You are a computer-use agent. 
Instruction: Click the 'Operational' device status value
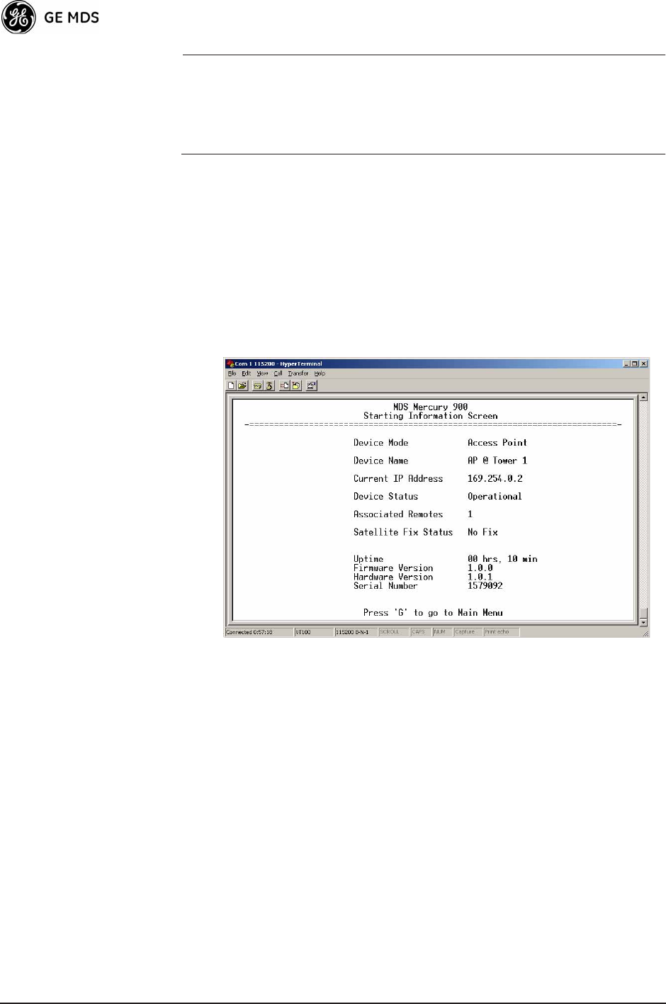pyautogui.click(x=495, y=497)
